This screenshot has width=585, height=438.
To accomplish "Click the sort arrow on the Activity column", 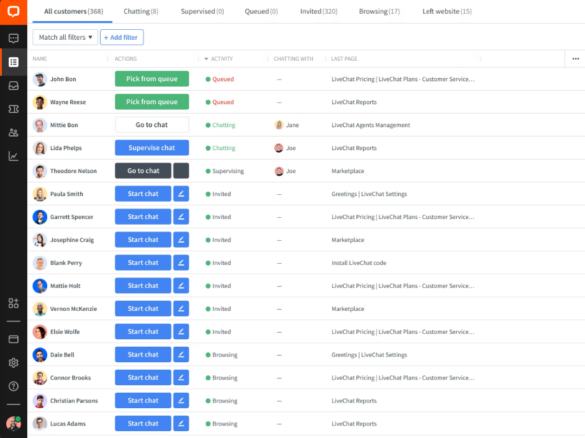I will (x=205, y=58).
